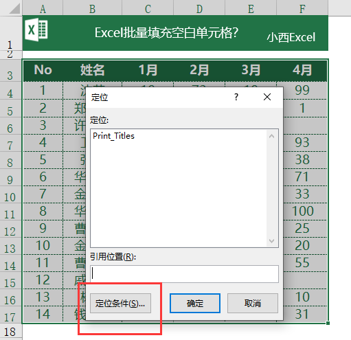Select row 1 header
Viewport: 351px width, 340px height.
[x=11, y=33]
